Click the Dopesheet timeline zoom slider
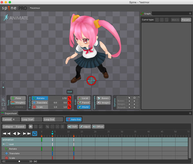Screen dimensions: 193x164 point(19,161)
